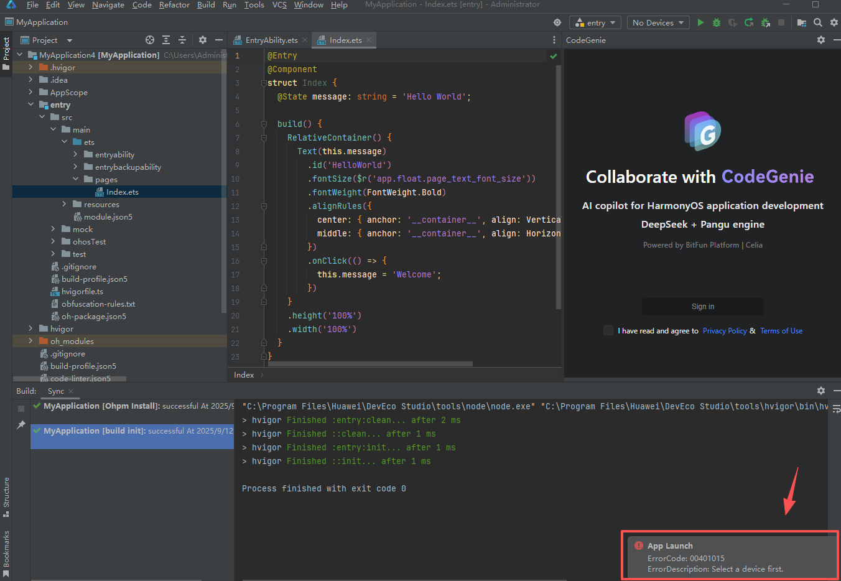Expand all in the Project panel header
The image size is (841, 581).
coord(166,40)
